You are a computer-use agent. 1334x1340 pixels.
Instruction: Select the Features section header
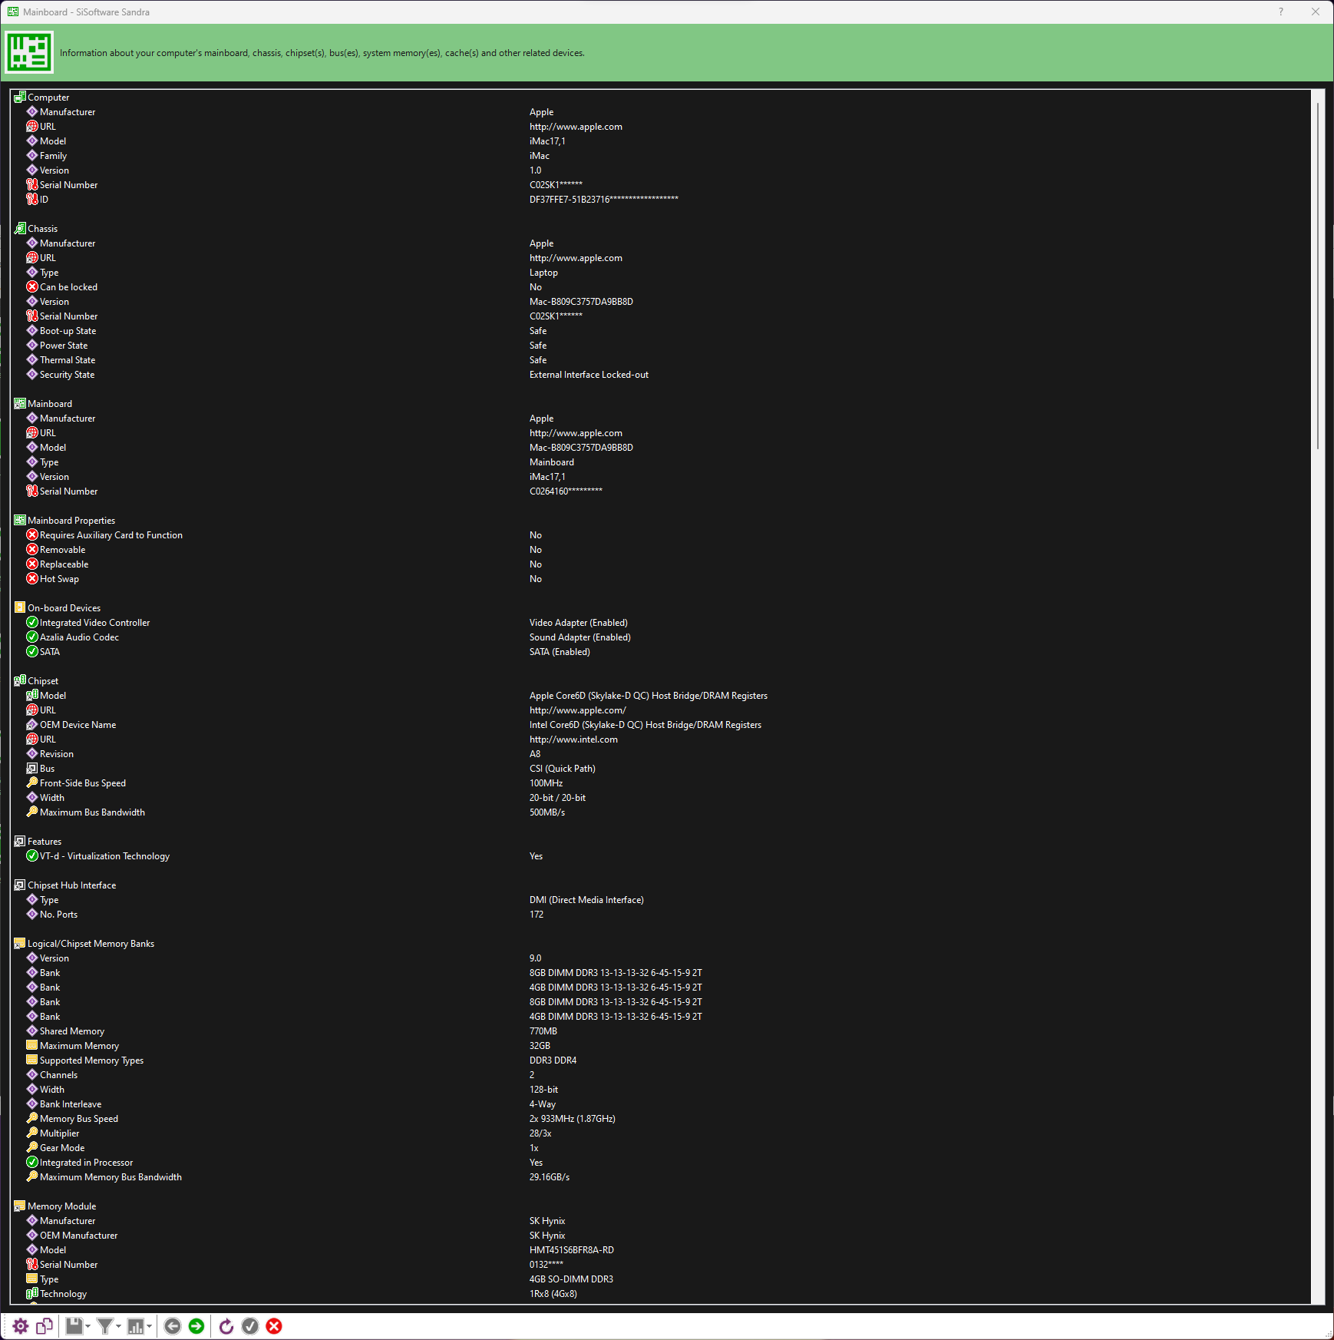pos(45,842)
